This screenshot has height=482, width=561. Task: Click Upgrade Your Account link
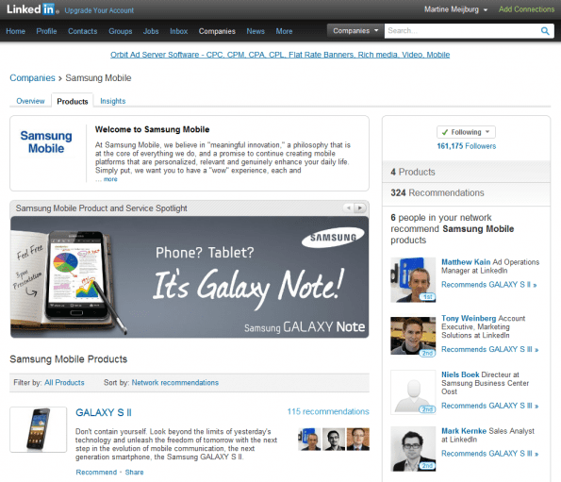coord(99,10)
